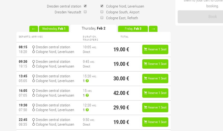Click the previous day left arrow
The height and width of the screenshot is (131, 223).
(x=33, y=29)
